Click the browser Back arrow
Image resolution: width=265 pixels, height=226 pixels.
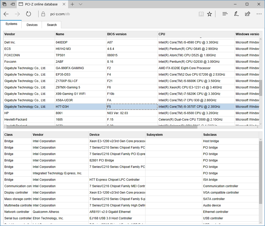click(6, 14)
